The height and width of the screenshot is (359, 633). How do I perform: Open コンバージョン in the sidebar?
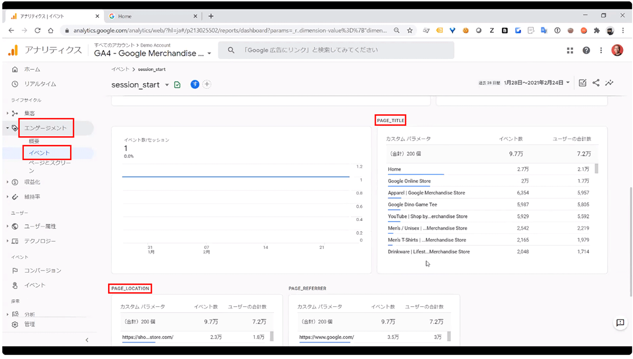coord(43,271)
